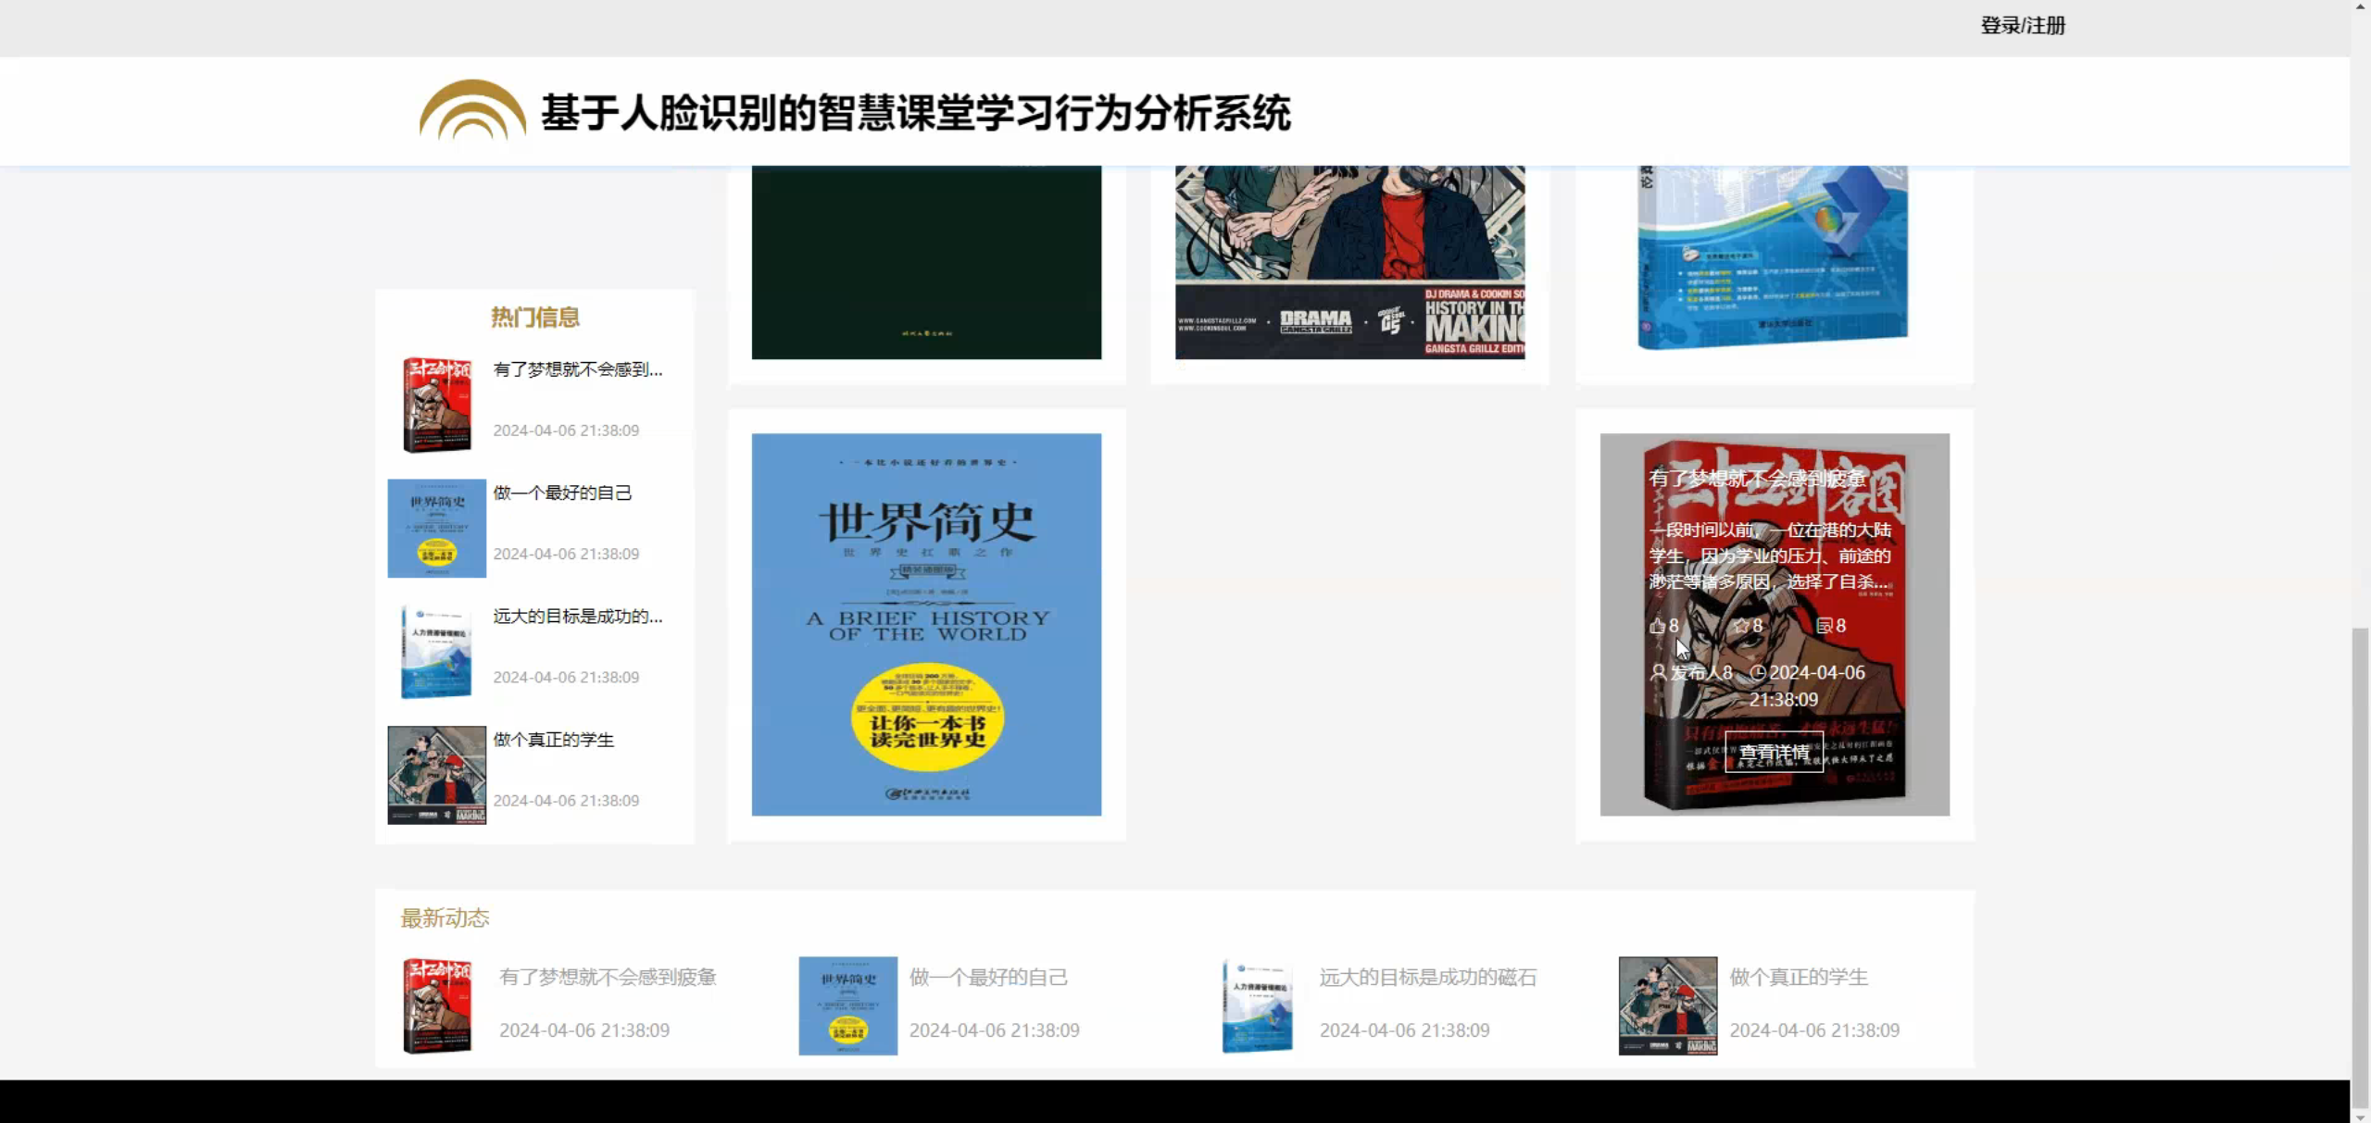2371x1123 pixels.
Task: Click the publisher person icon on hovered card
Action: [x=1658, y=672]
